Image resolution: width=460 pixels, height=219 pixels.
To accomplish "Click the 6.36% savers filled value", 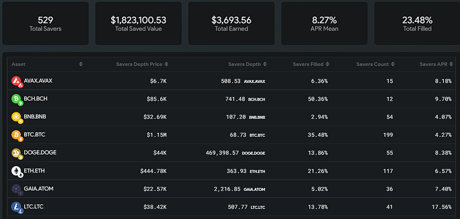I will pyautogui.click(x=319, y=81).
